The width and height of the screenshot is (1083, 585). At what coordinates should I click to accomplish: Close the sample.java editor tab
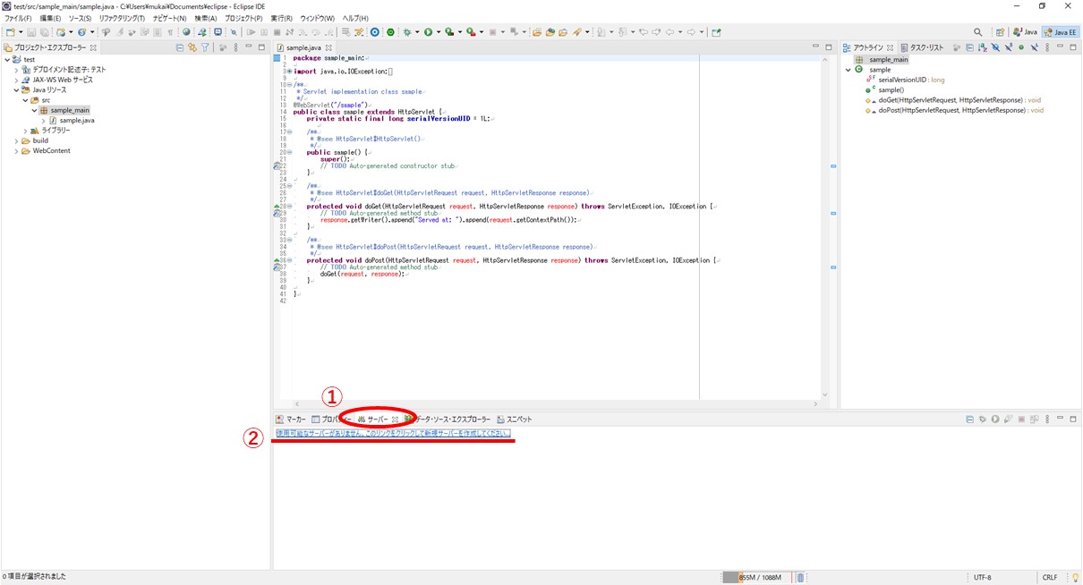click(x=328, y=47)
